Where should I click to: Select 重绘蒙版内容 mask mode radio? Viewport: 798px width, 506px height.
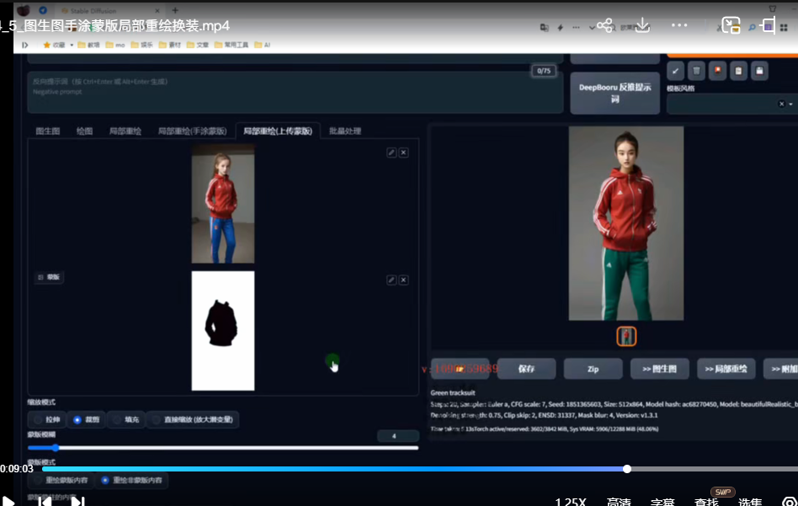pyautogui.click(x=38, y=480)
